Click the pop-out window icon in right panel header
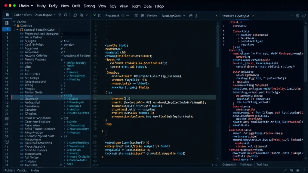 [x=304, y=16]
